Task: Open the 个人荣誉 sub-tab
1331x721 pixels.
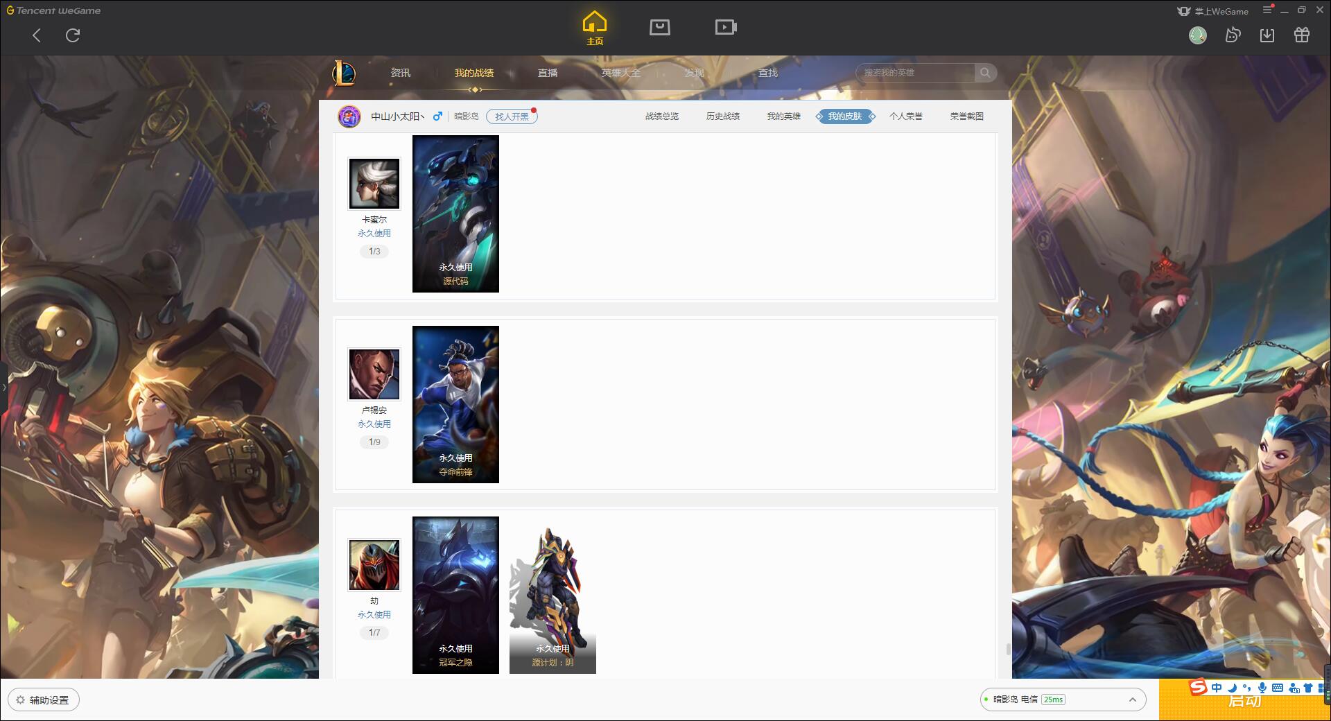Action: tap(906, 116)
